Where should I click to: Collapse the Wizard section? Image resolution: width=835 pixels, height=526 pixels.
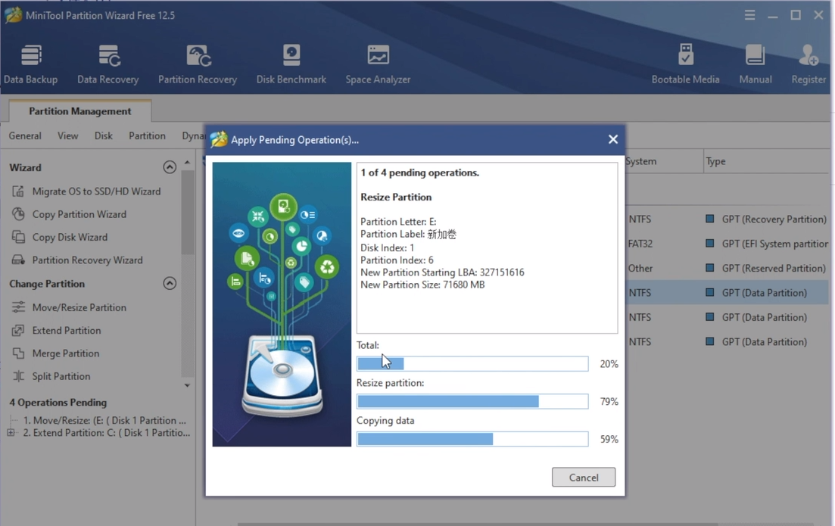point(170,167)
